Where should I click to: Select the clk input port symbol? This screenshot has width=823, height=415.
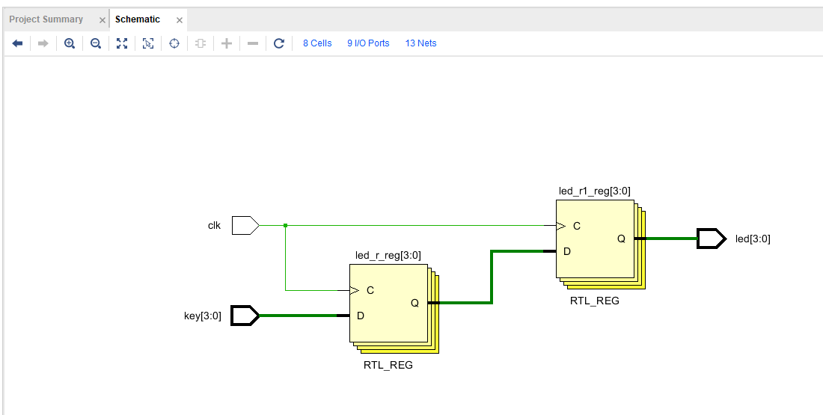[x=245, y=226]
